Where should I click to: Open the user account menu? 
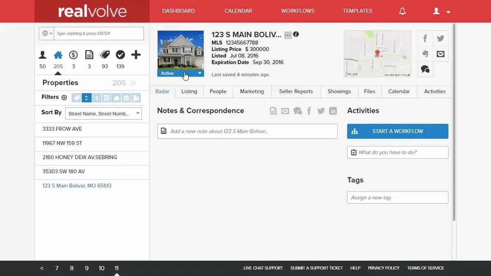point(441,11)
